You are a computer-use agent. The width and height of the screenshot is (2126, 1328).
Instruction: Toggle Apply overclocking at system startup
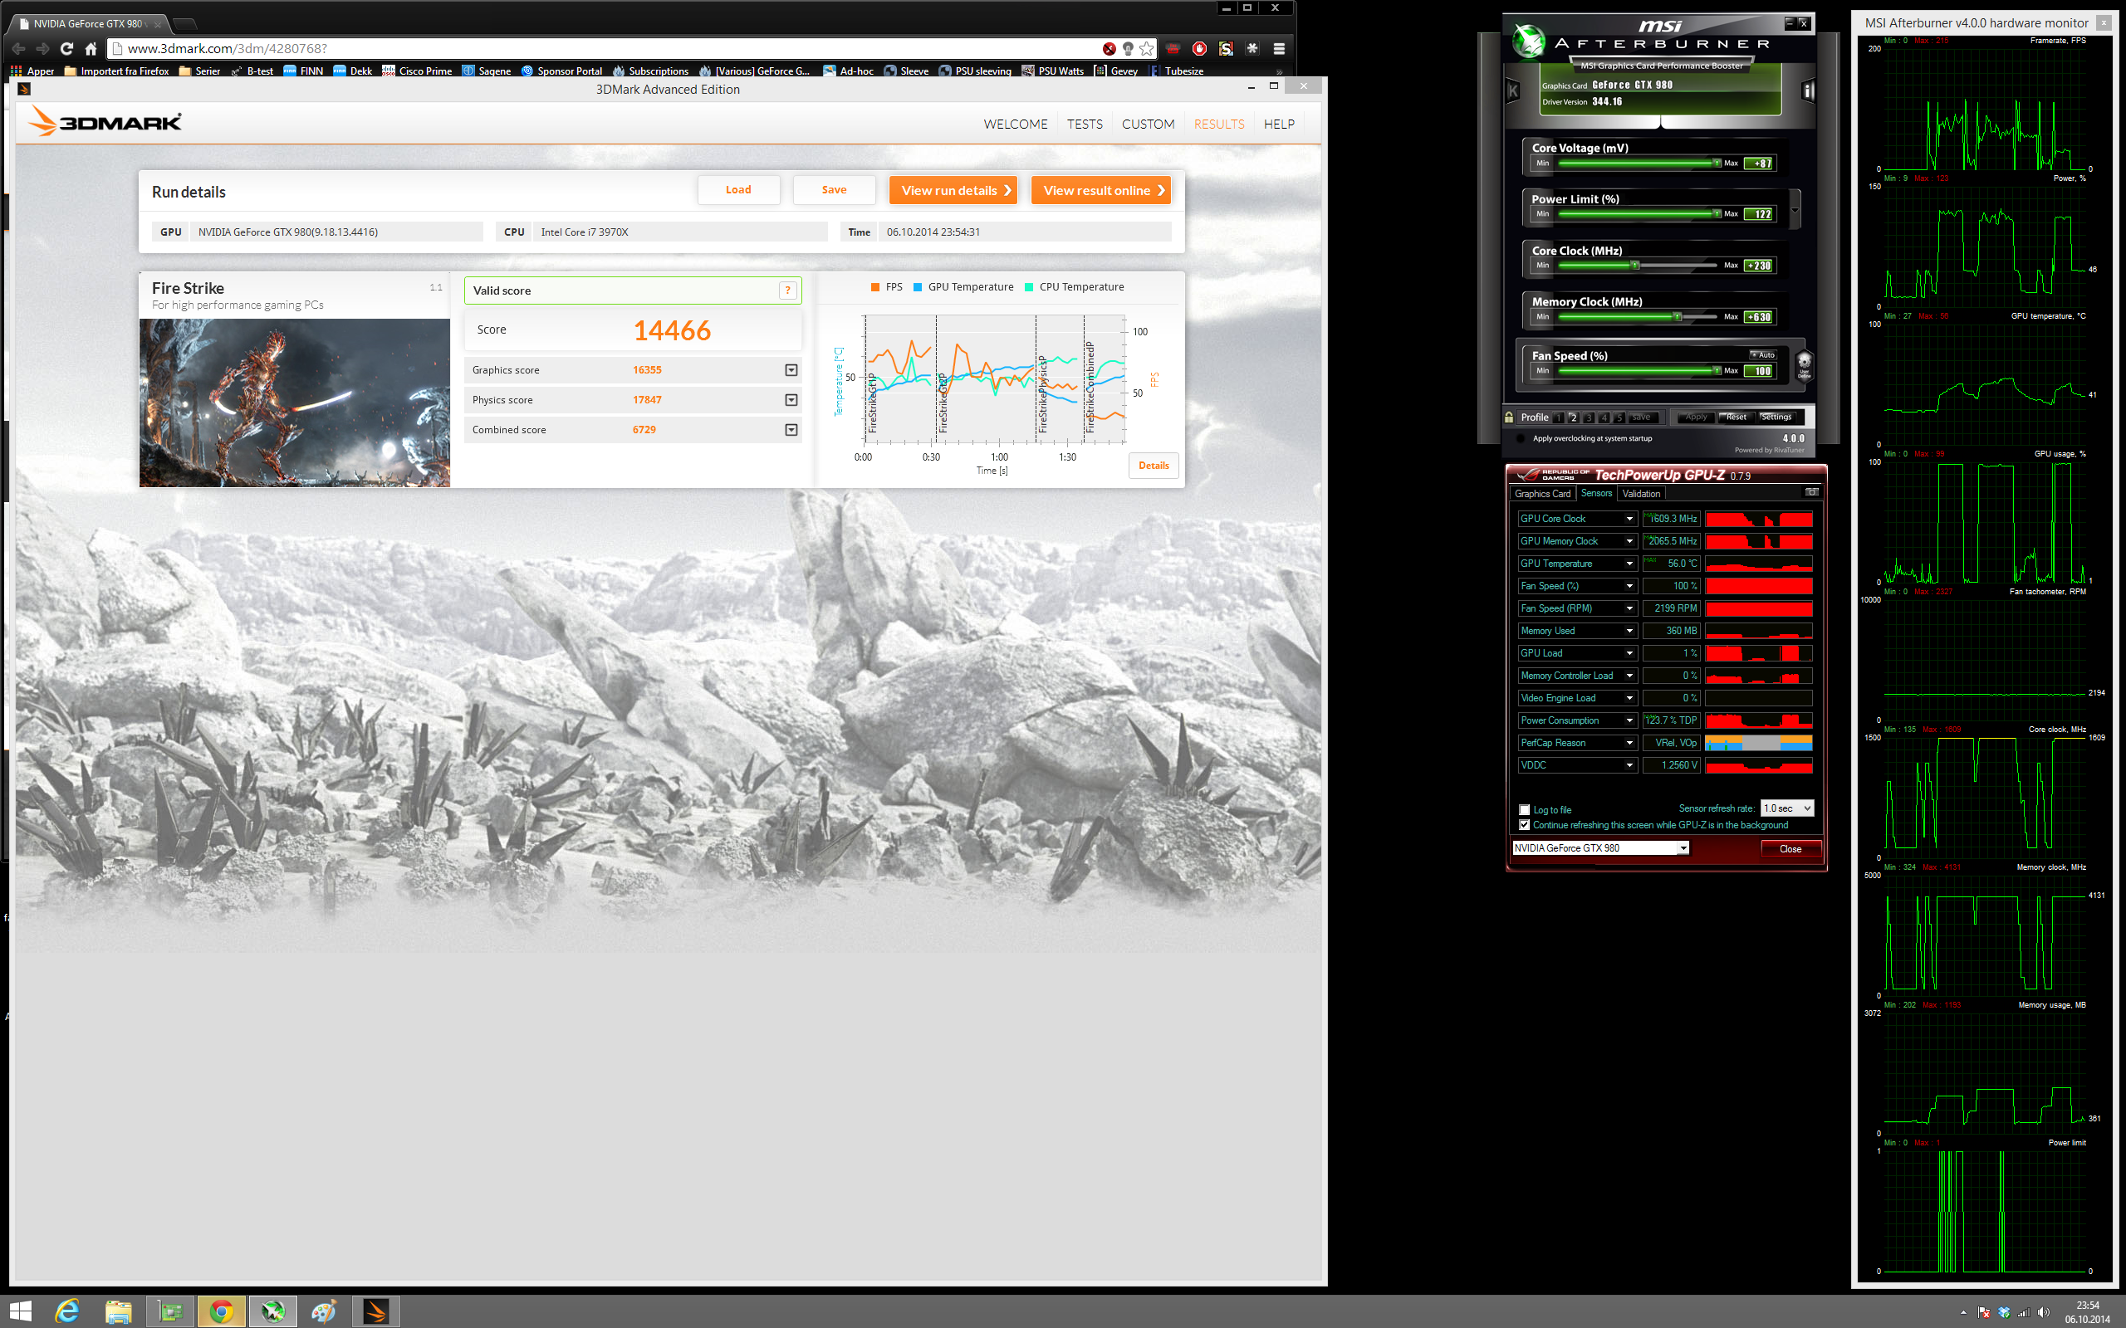(x=1521, y=438)
